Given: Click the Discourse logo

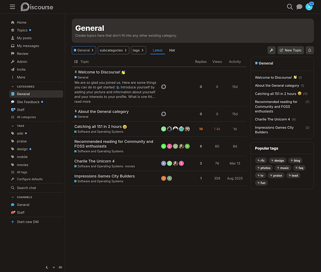Looking at the screenshot, I should (x=37, y=7).
